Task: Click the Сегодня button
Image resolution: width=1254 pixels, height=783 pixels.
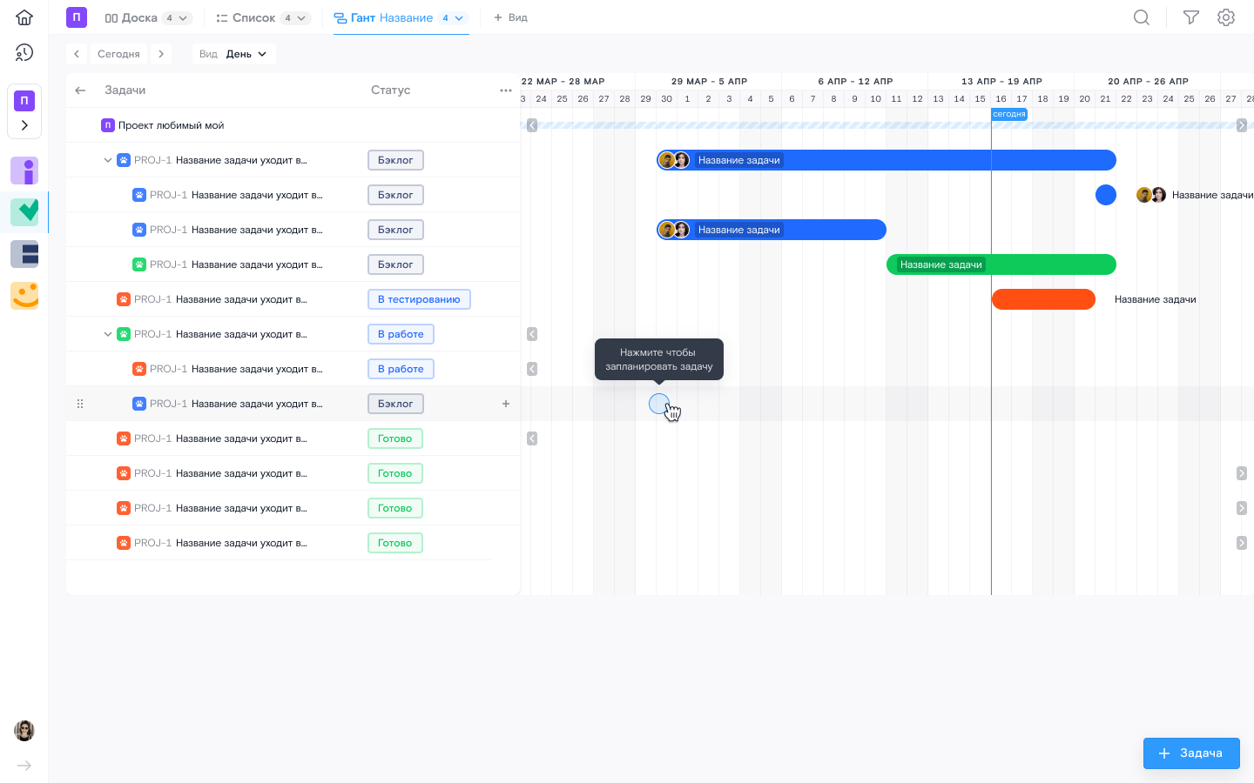Action: [x=118, y=54]
